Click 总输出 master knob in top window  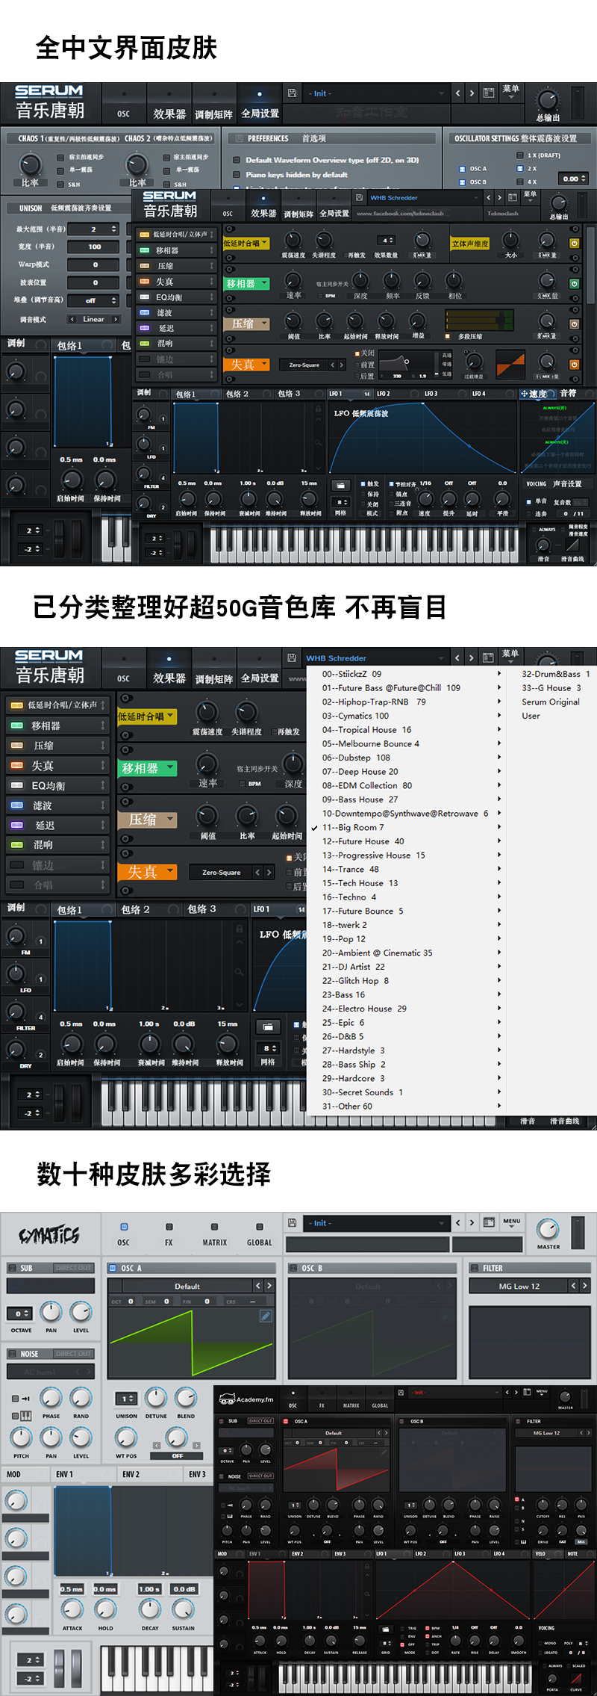tap(547, 100)
